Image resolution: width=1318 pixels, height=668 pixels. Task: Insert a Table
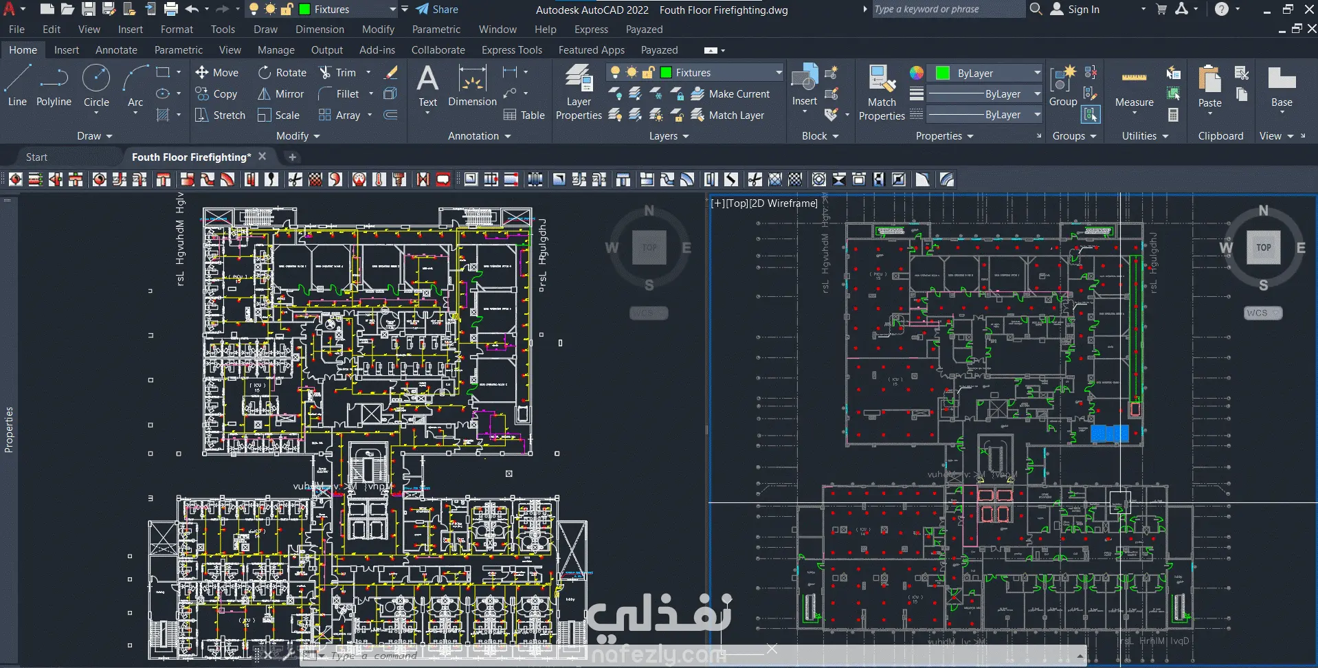click(524, 115)
